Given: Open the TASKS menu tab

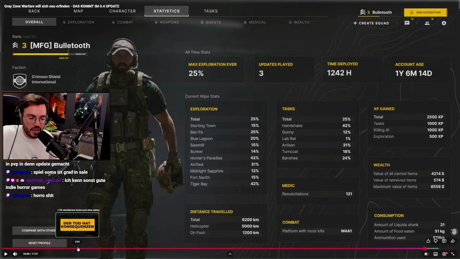Looking at the screenshot, I should [211, 11].
